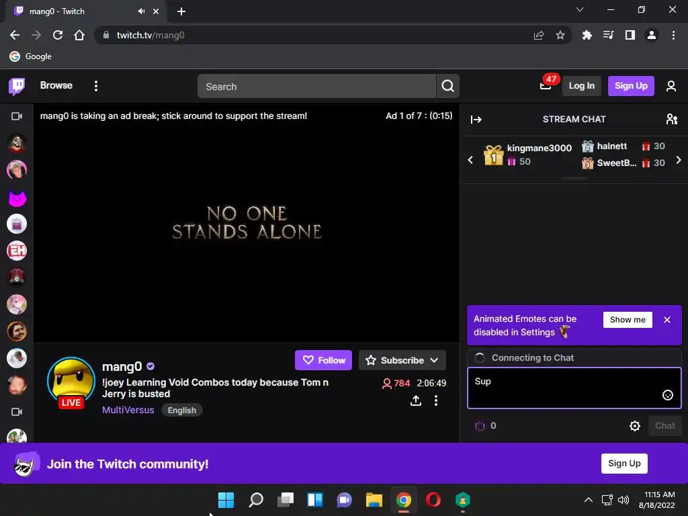Open the emote picker smiley
The height and width of the screenshot is (516, 688).
coord(667,395)
